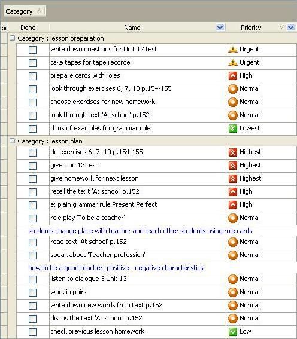This screenshot has height=339, width=297.
Task: Click the column chooser icon left of Done
Action: click(x=4, y=28)
